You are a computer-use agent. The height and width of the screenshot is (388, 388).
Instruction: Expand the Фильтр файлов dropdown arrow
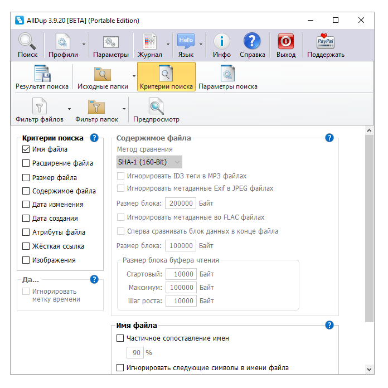(69, 109)
